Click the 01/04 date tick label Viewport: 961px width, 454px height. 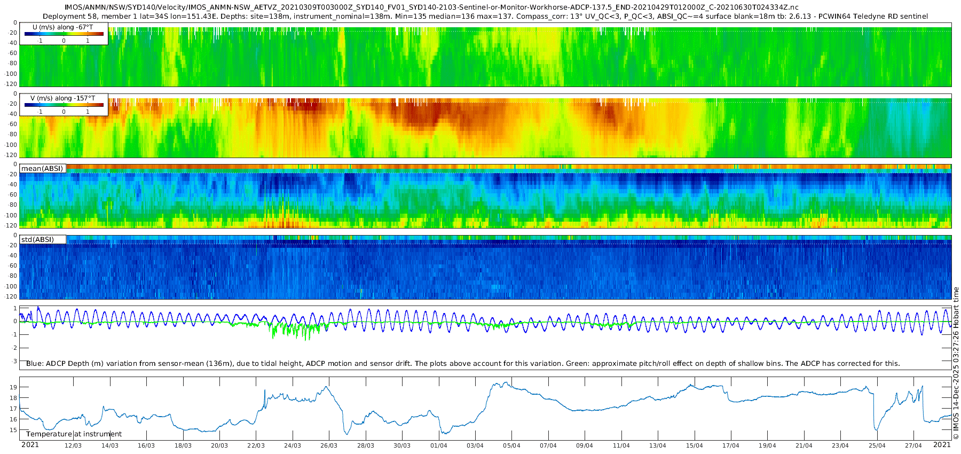pyautogui.click(x=438, y=445)
